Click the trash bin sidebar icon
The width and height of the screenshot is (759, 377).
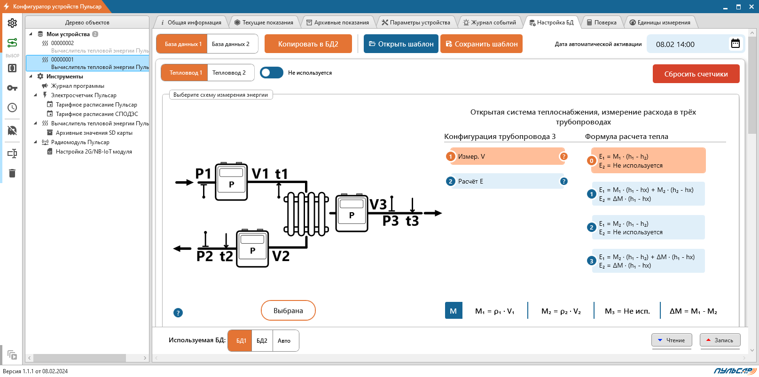[x=12, y=173]
